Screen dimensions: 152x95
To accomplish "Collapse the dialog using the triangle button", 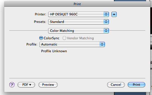I will pos(114,14).
